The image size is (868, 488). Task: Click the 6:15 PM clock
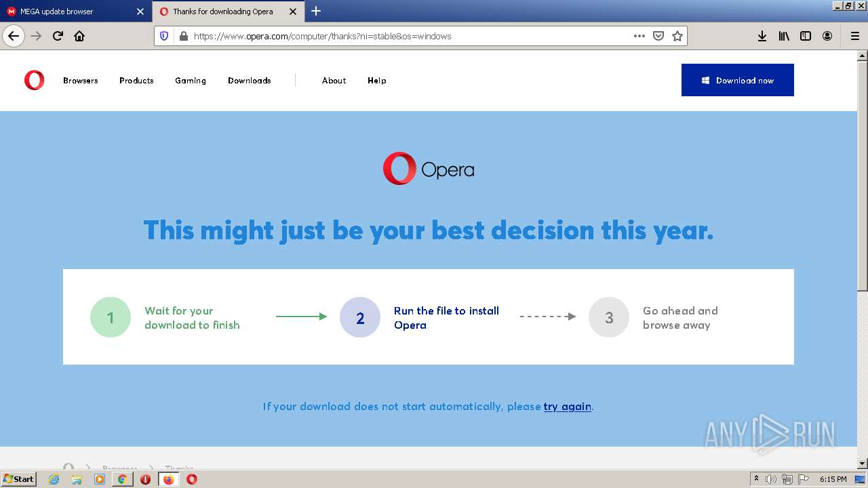(833, 479)
